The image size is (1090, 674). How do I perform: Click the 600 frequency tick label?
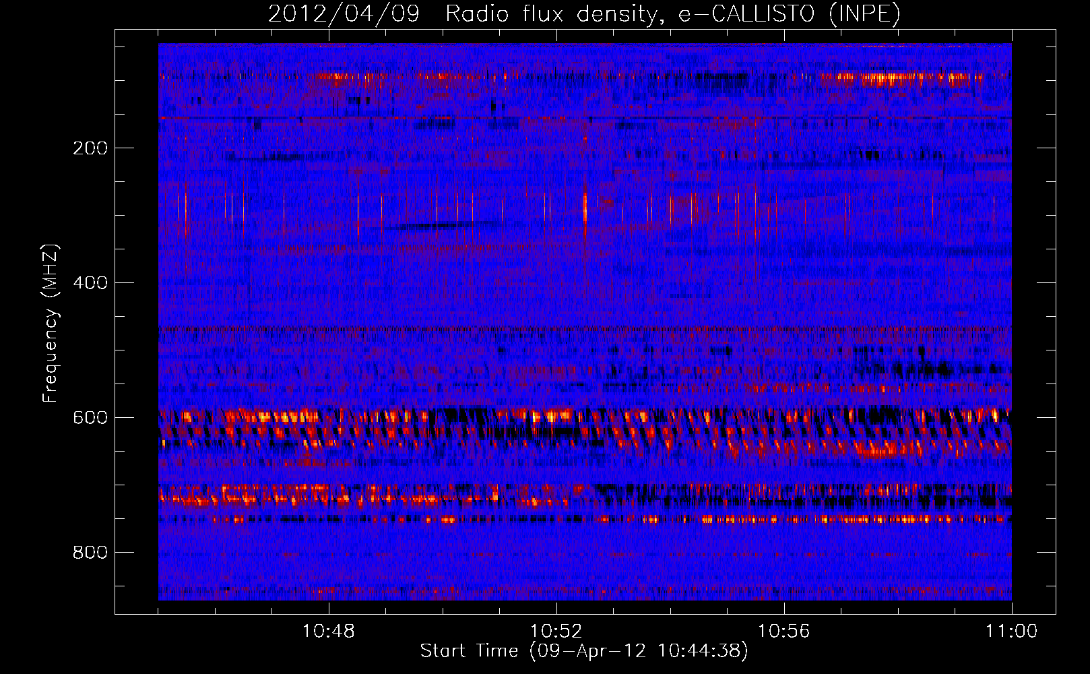(90, 418)
